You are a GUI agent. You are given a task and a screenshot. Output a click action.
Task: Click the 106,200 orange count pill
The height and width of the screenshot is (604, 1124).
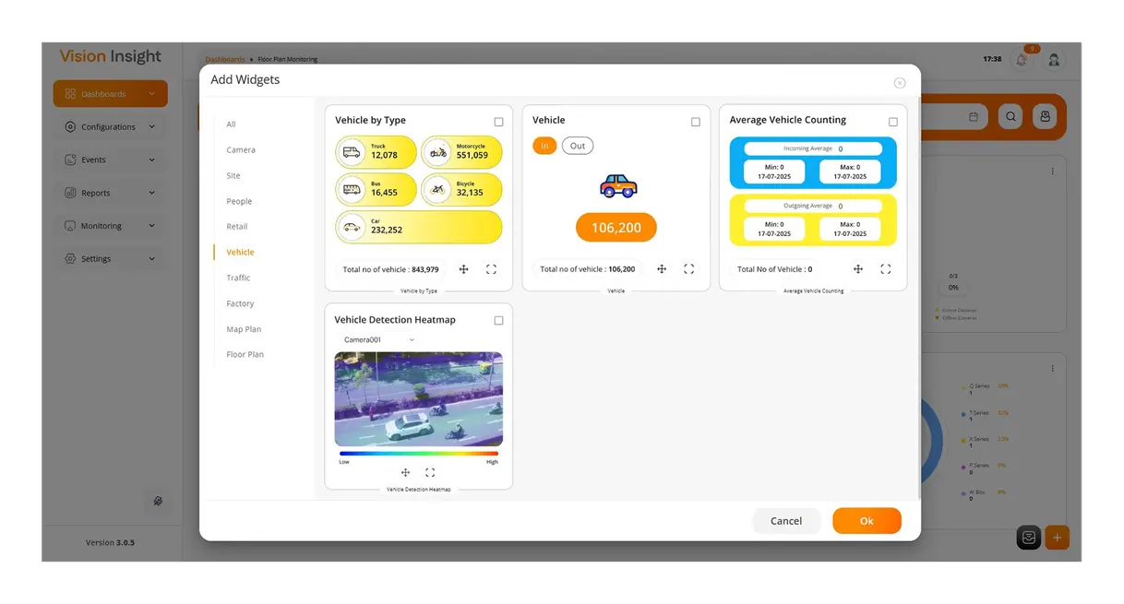[x=616, y=228]
